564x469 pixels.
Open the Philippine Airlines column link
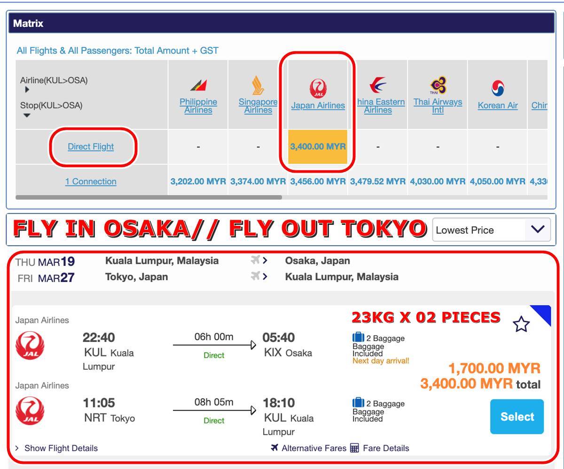coord(198,106)
